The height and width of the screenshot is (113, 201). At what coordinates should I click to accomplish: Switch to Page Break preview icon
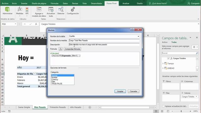coord(168,111)
